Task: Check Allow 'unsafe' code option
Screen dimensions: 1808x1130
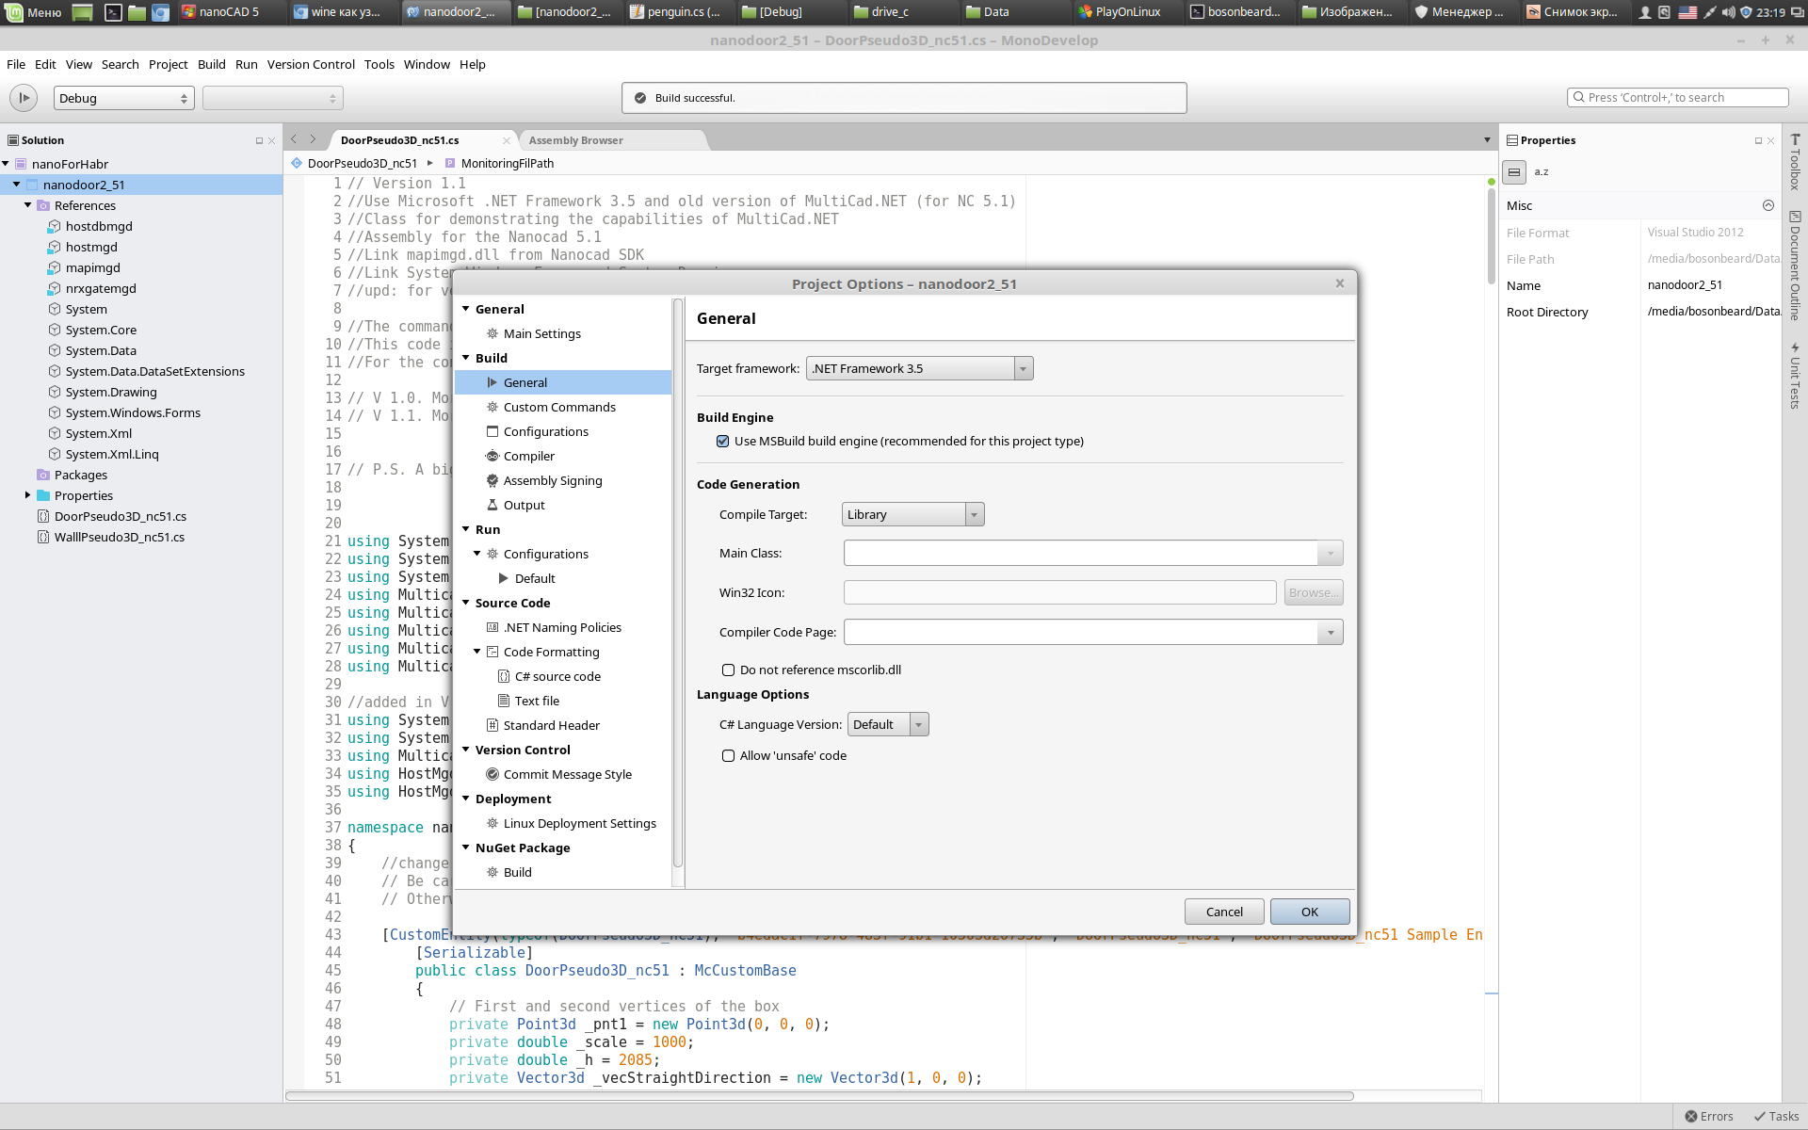Action: pos(728,755)
